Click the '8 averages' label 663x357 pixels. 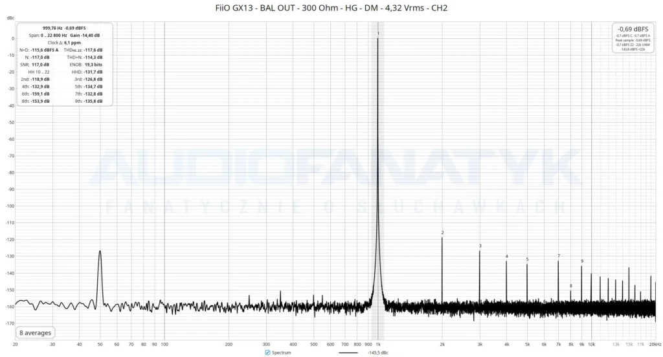click(35, 333)
